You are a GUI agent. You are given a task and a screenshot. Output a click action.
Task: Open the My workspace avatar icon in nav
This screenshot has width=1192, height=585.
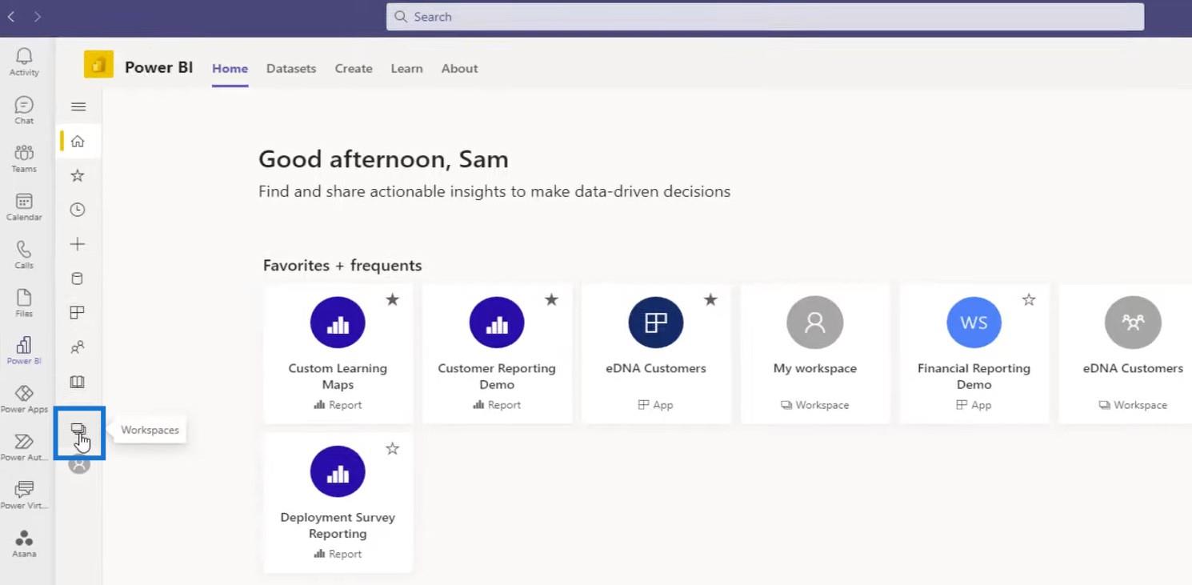coord(79,464)
